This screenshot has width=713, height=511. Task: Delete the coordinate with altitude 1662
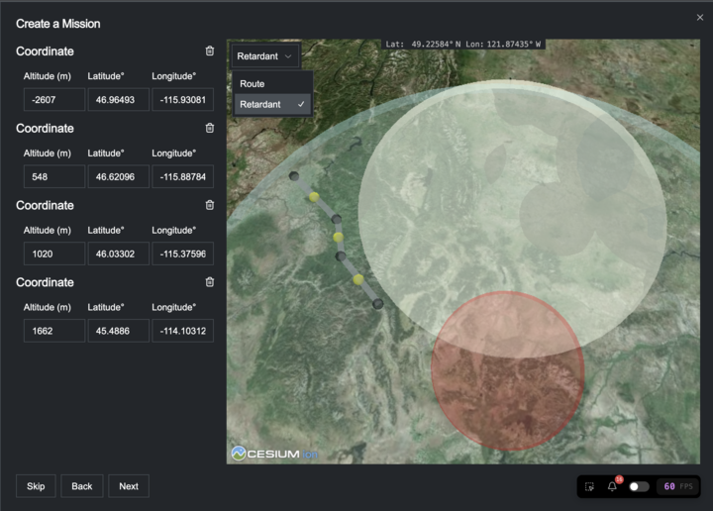[209, 282]
